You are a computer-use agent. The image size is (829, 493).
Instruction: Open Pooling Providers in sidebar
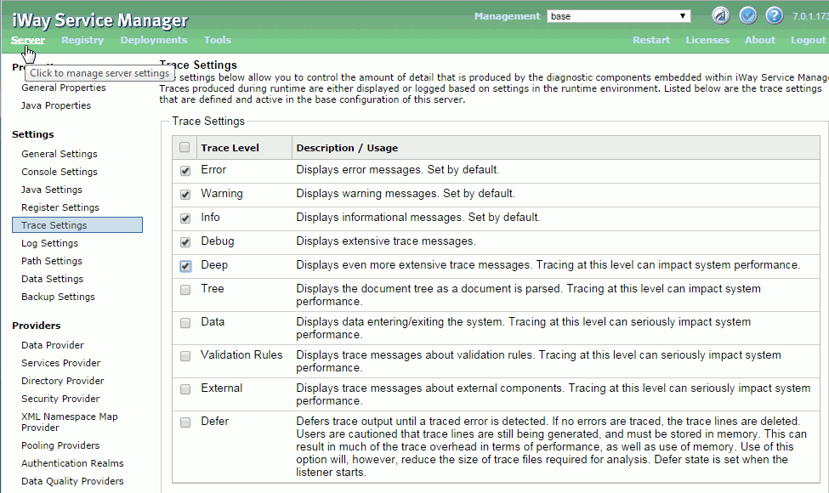pyautogui.click(x=60, y=445)
